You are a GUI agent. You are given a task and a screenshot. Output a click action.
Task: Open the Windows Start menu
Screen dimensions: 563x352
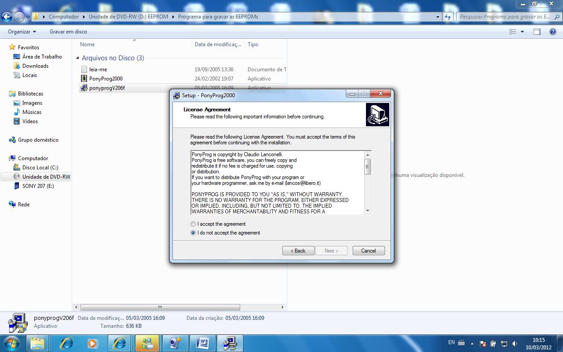pos(11,343)
